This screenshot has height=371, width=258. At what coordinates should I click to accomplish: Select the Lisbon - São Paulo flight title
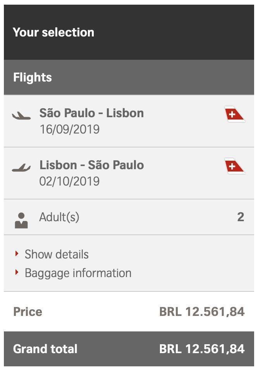[92, 165]
